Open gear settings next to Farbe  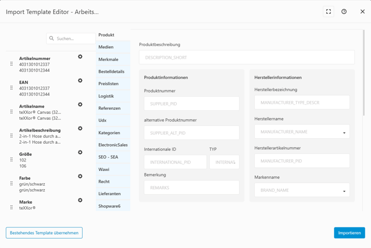[x=80, y=176]
